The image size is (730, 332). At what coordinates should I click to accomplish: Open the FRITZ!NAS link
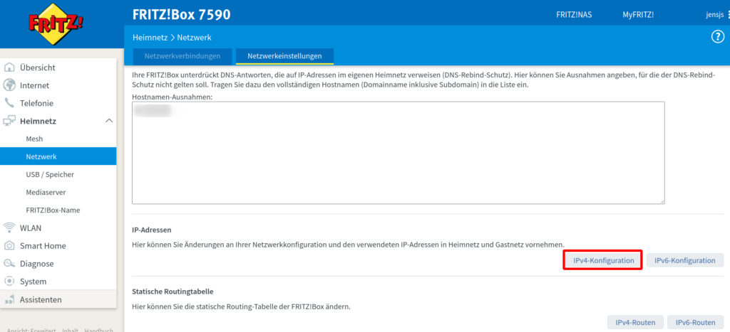coord(574,14)
